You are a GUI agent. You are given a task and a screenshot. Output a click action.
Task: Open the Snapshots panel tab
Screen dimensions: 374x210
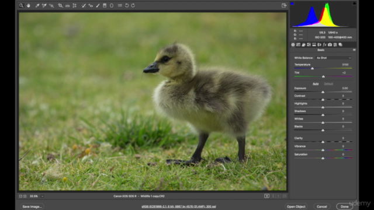[340, 44]
